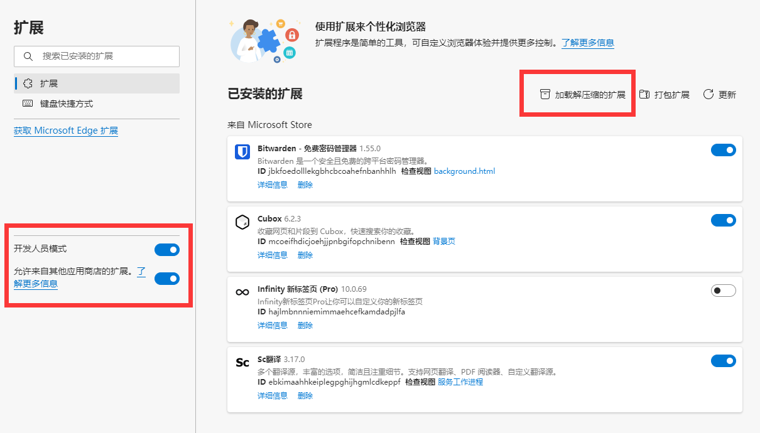Screen dimensions: 760x433
Task: Toggle 允许来自其他应用商店的扩展 switch
Action: 166,279
